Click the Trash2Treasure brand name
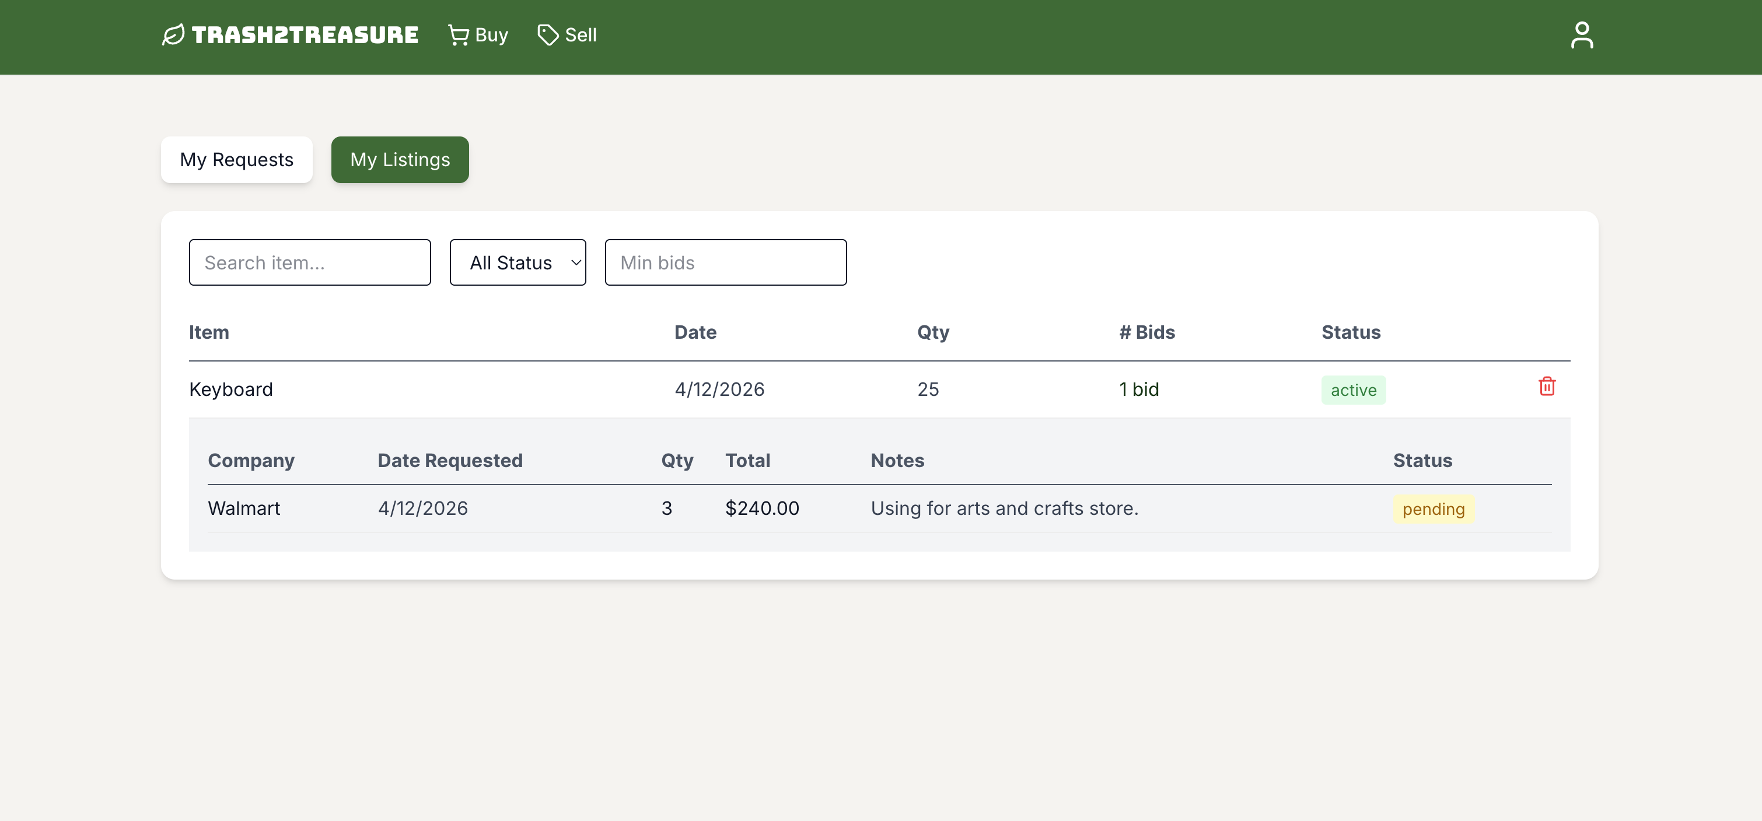Screen dimensions: 1762x821 (x=305, y=35)
